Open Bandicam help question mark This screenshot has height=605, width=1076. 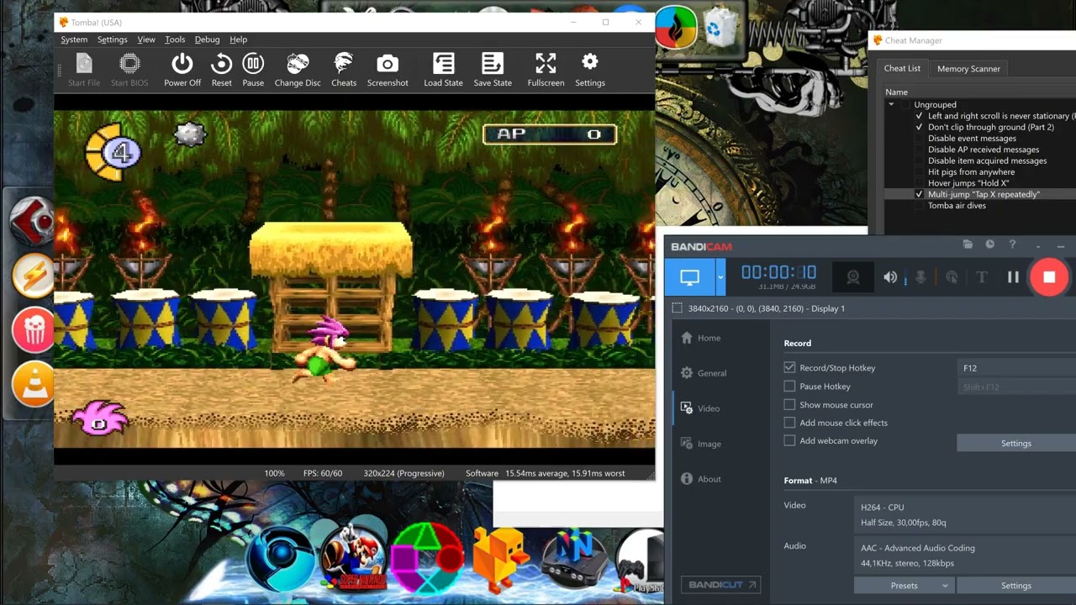[1012, 245]
